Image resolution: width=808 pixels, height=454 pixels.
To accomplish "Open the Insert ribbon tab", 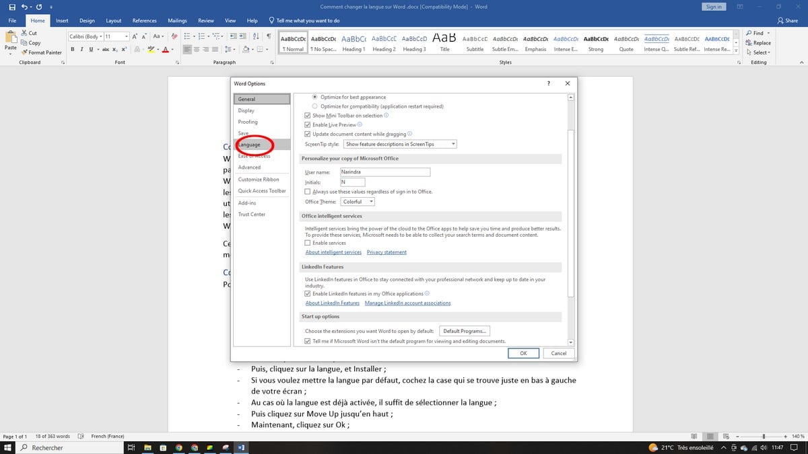I will coord(62,21).
